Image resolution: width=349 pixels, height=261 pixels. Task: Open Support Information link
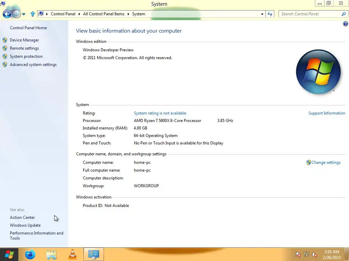point(327,113)
